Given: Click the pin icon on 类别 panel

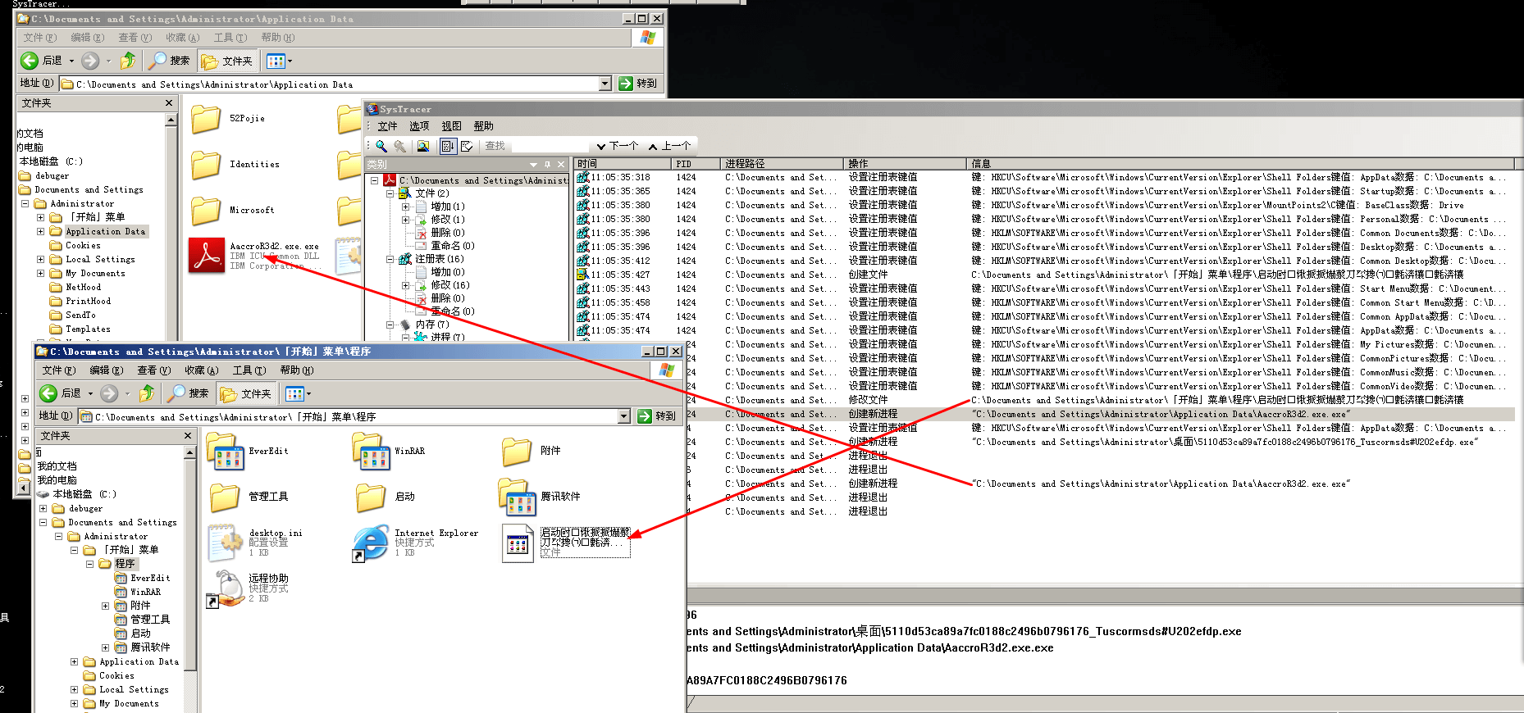Looking at the screenshot, I should tap(548, 165).
